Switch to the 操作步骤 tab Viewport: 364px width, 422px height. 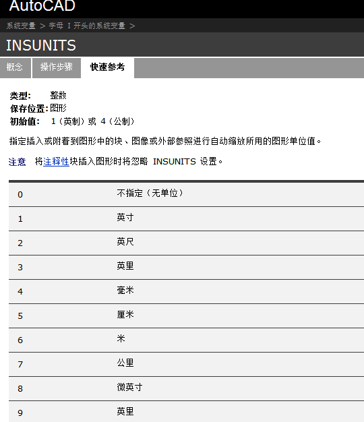click(57, 67)
